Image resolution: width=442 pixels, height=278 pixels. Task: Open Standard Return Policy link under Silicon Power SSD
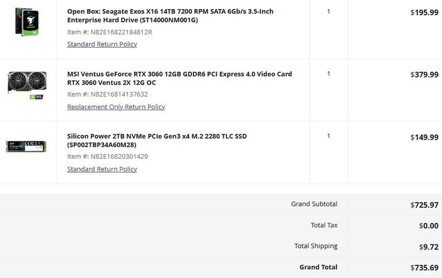(x=102, y=169)
